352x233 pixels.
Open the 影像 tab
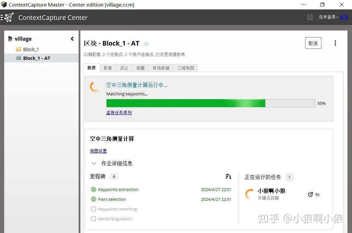pos(108,68)
